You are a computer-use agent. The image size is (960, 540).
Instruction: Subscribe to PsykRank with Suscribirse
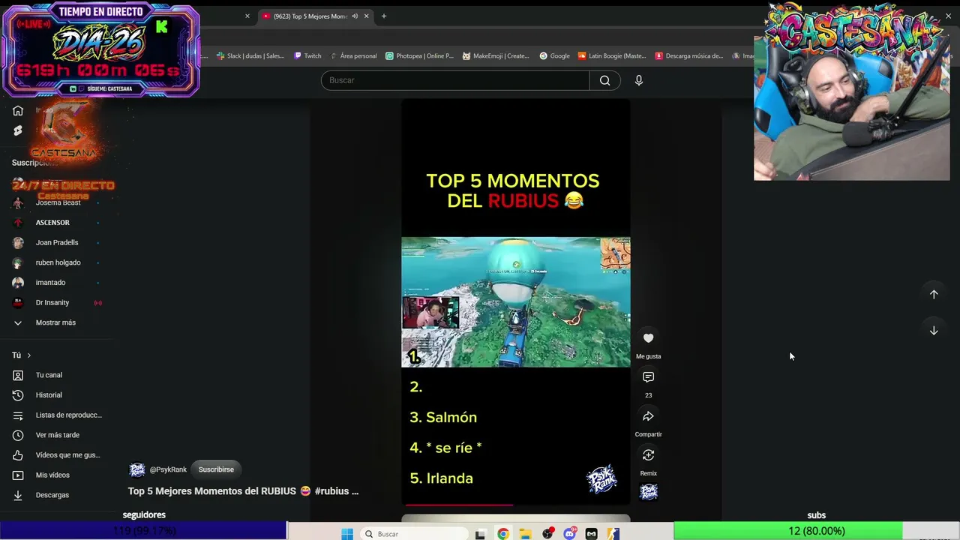[x=216, y=469]
